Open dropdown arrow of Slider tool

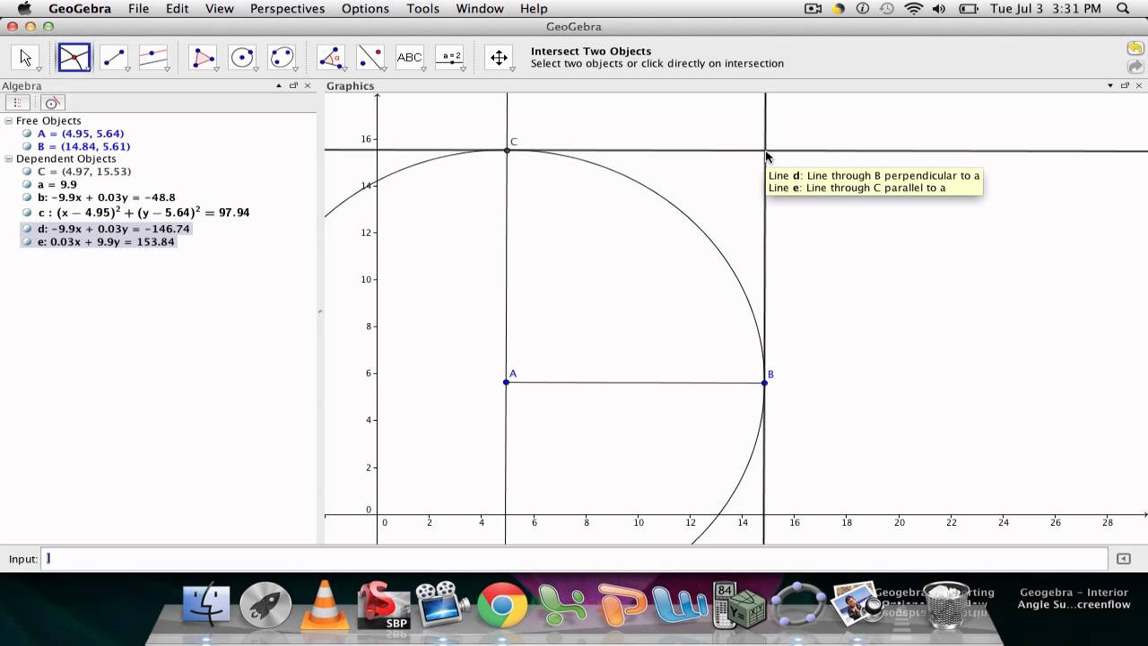tap(463, 69)
